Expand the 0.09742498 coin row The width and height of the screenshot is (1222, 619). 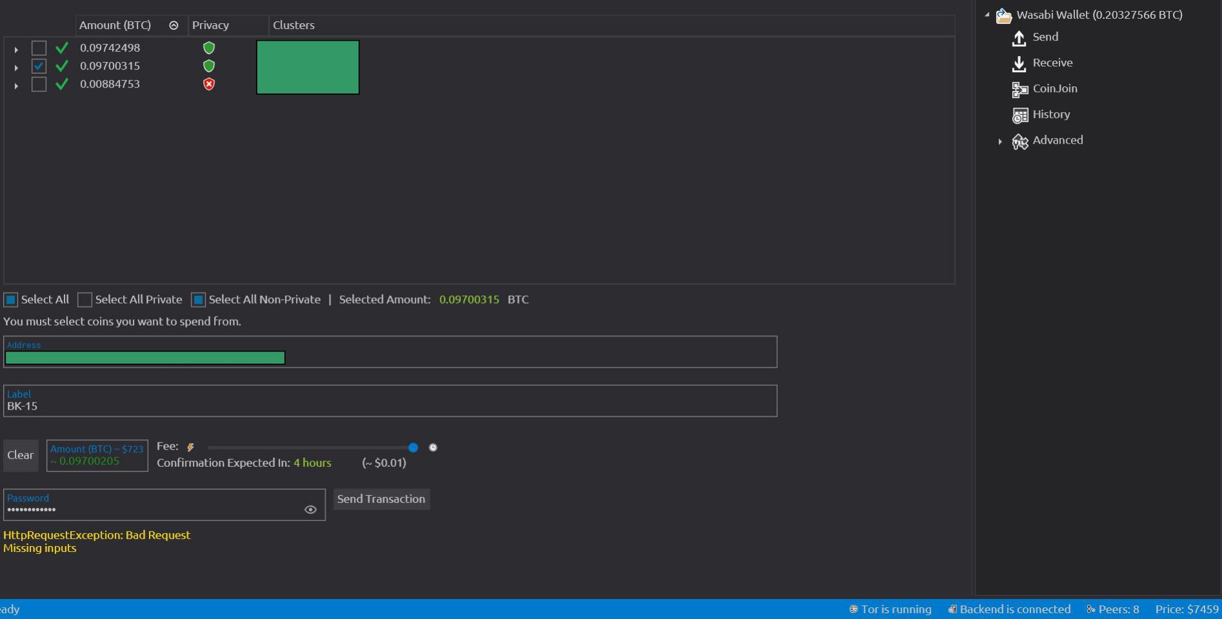point(16,49)
